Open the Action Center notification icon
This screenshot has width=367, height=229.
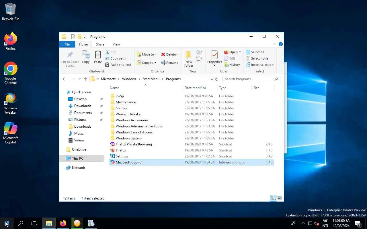tap(358, 223)
